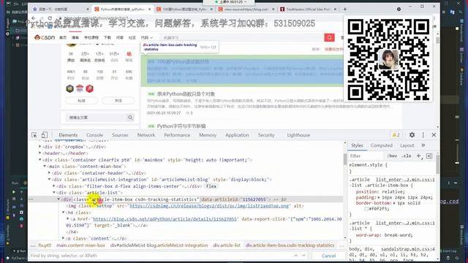This screenshot has width=468, height=263.
Task: Open the 原来Python函数只是个对象 article title
Action: point(186,94)
